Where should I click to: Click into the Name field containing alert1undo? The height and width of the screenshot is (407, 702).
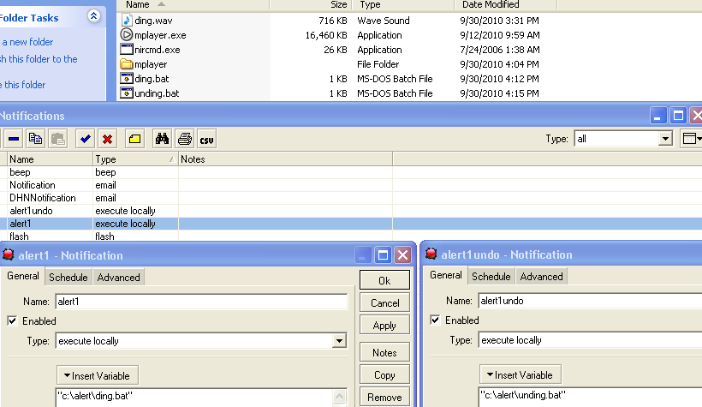pos(590,301)
